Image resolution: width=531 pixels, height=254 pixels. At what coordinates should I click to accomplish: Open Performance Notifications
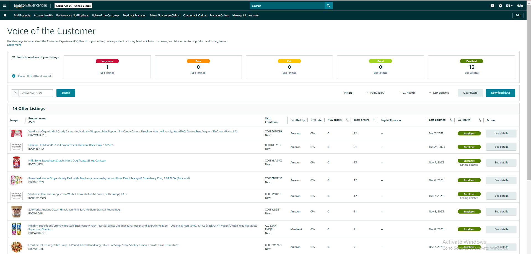coord(72,16)
